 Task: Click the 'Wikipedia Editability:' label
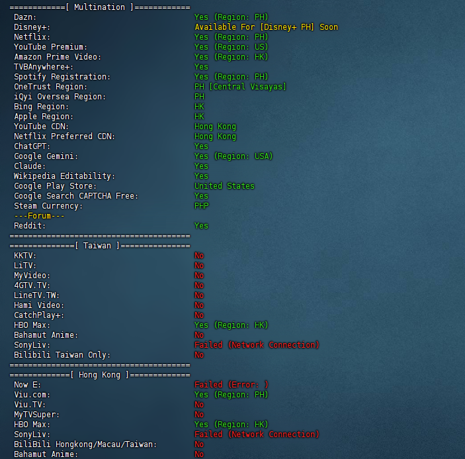click(64, 176)
